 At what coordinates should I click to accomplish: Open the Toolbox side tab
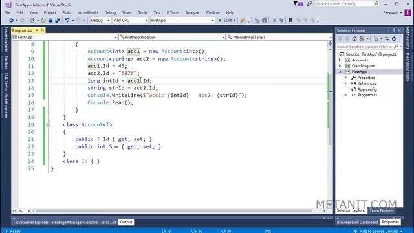(x=6, y=62)
